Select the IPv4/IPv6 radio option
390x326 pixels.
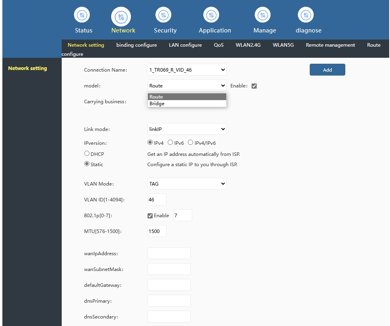[190, 142]
